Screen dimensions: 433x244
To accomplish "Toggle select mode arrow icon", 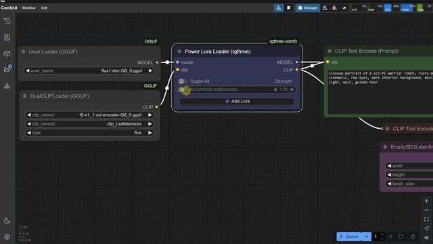I will pyautogui.click(x=426, y=228).
